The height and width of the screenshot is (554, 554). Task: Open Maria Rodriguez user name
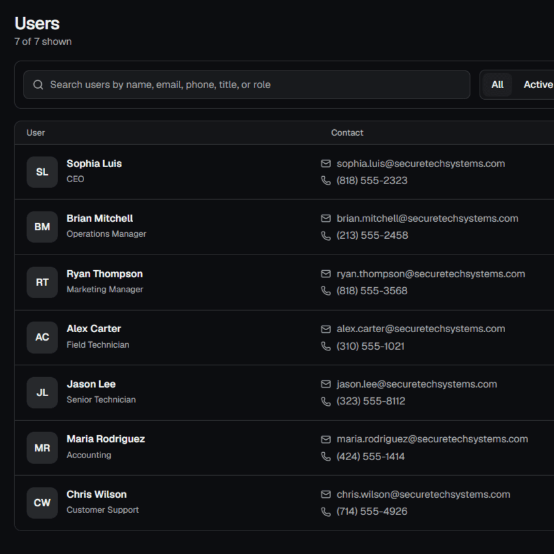[x=106, y=439]
